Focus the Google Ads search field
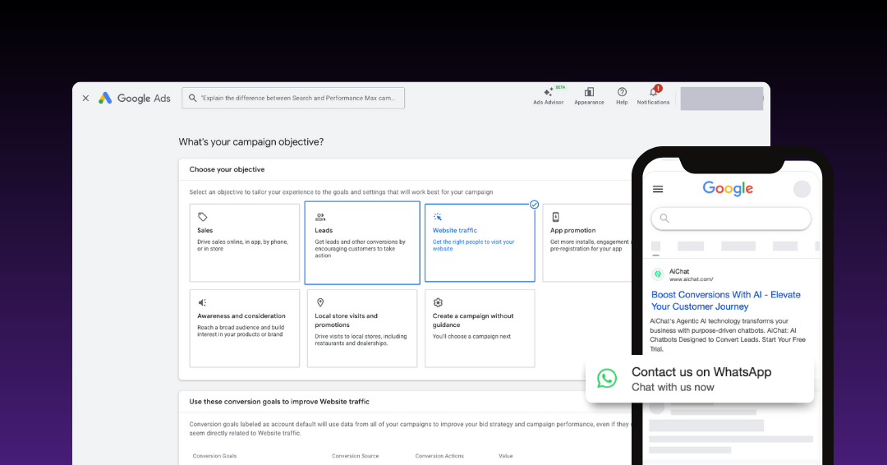 pos(293,98)
